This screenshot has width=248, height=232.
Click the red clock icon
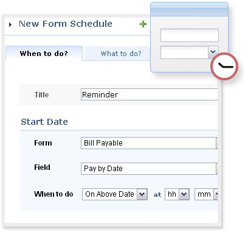[x=224, y=66]
